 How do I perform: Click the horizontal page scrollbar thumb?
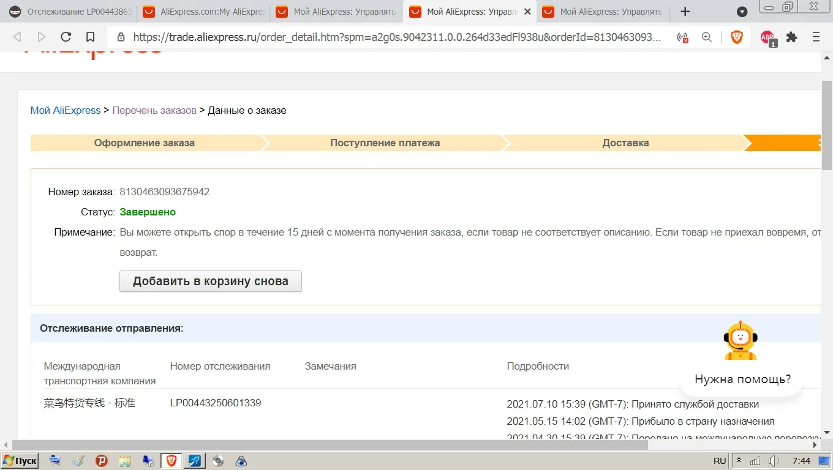330,445
